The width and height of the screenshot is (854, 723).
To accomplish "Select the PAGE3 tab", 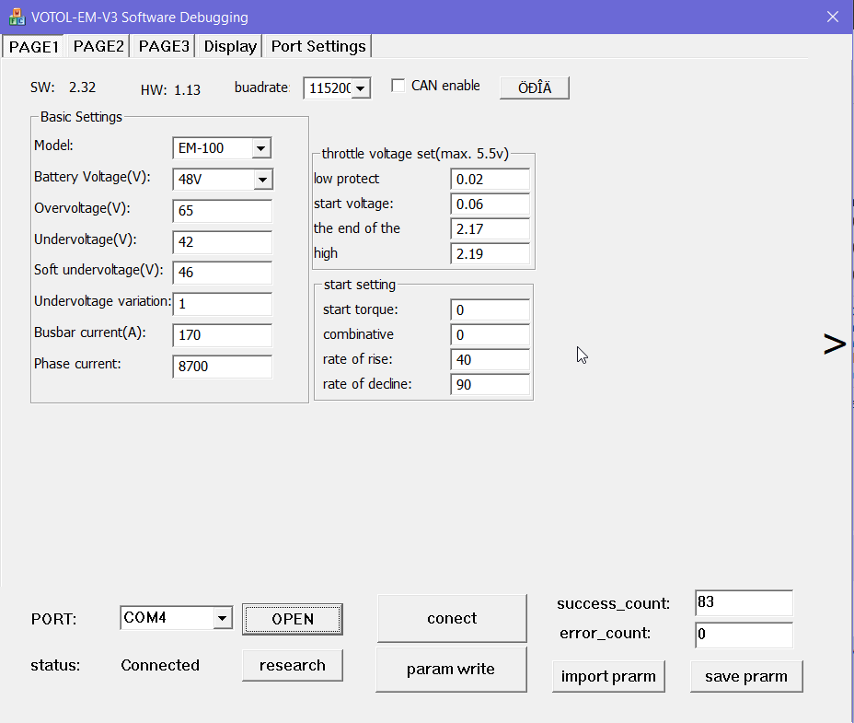I will 164,46.
